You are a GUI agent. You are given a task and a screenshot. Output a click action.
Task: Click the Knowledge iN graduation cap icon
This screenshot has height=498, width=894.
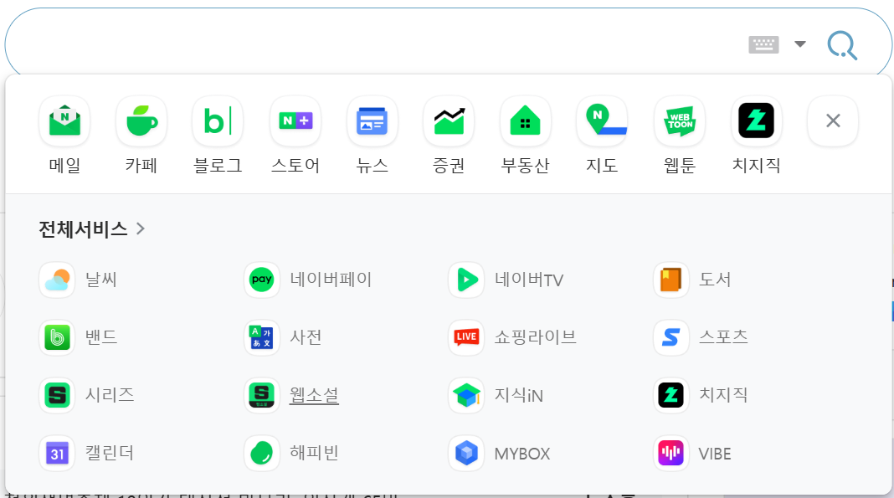pyautogui.click(x=466, y=395)
